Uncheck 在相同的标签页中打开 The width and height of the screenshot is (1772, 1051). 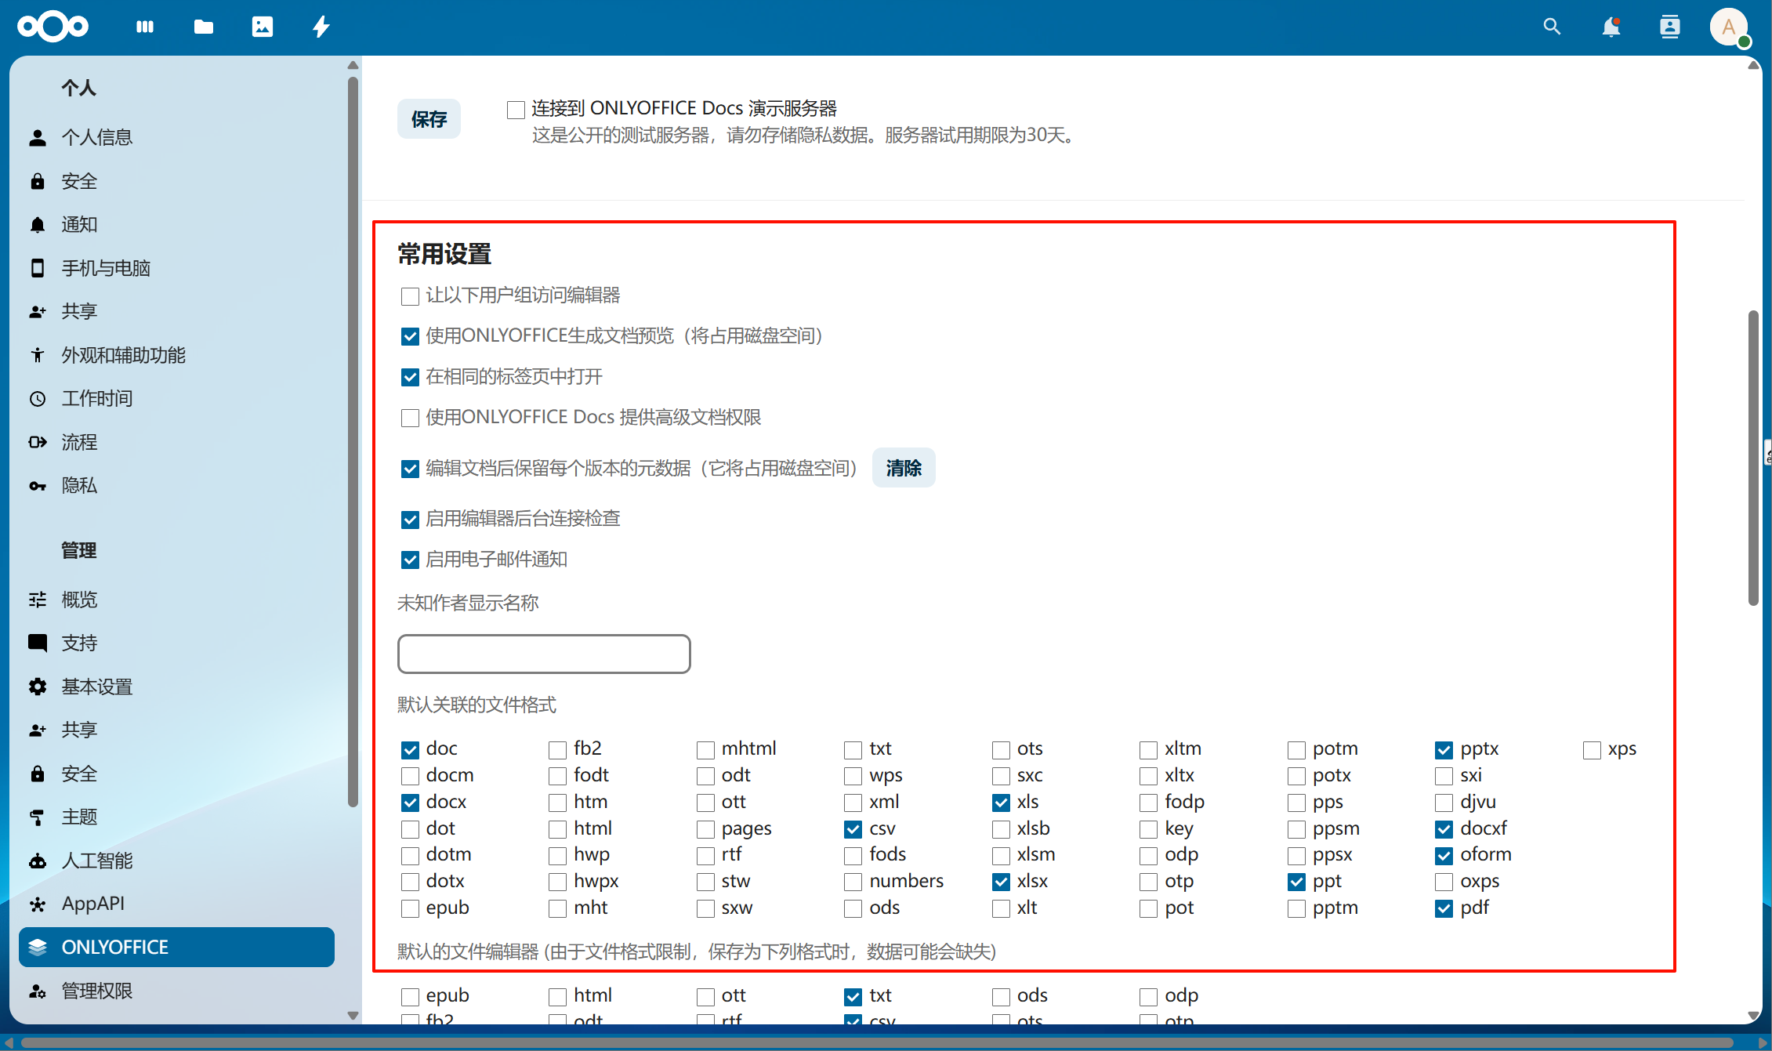[x=410, y=378]
